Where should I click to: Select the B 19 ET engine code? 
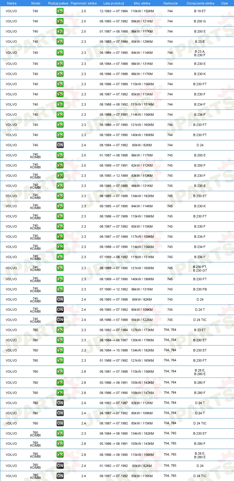200,11
